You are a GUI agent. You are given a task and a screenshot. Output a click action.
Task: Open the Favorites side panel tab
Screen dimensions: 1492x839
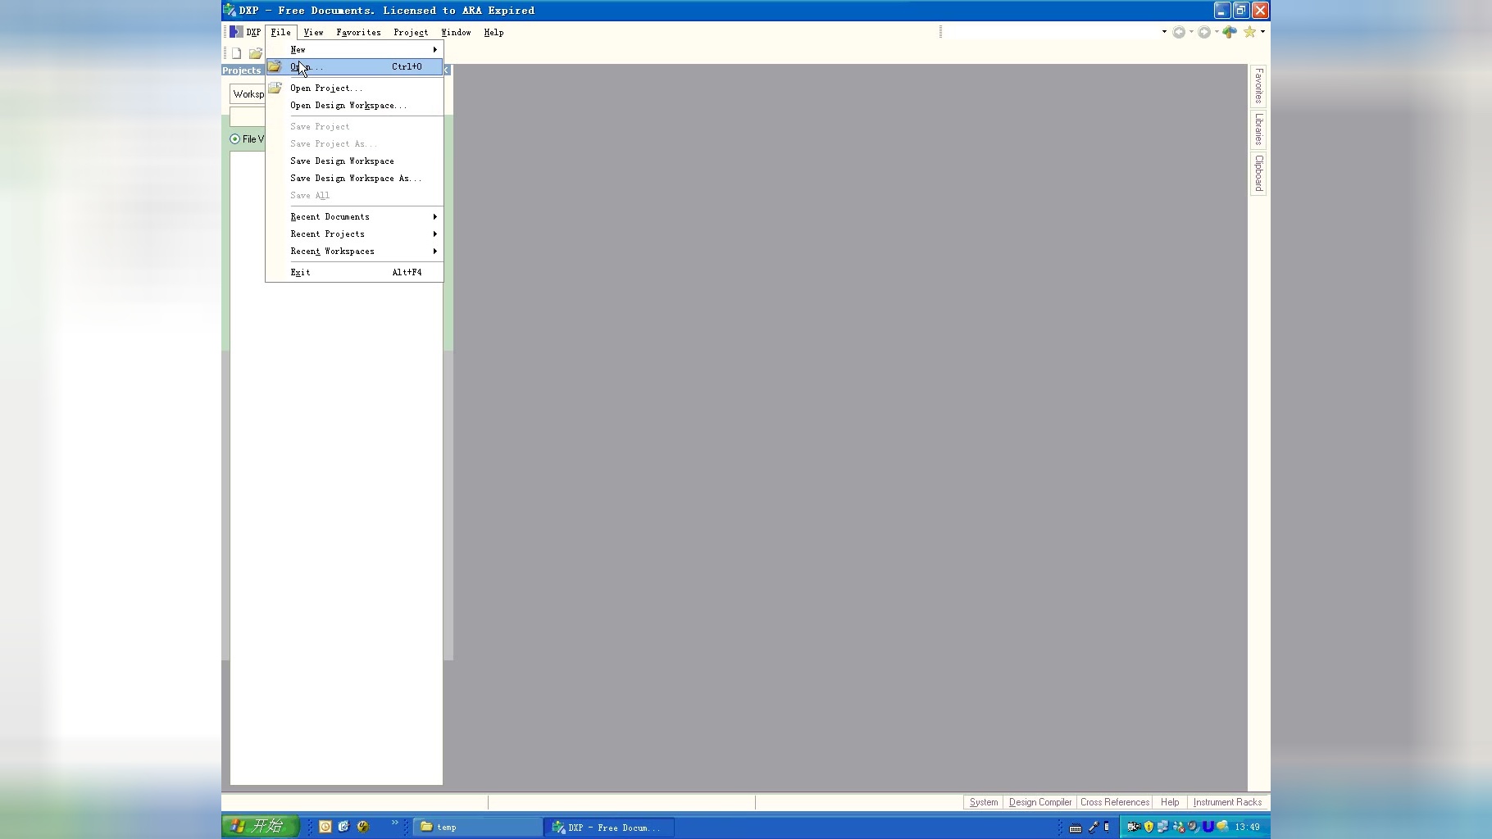tap(1258, 86)
